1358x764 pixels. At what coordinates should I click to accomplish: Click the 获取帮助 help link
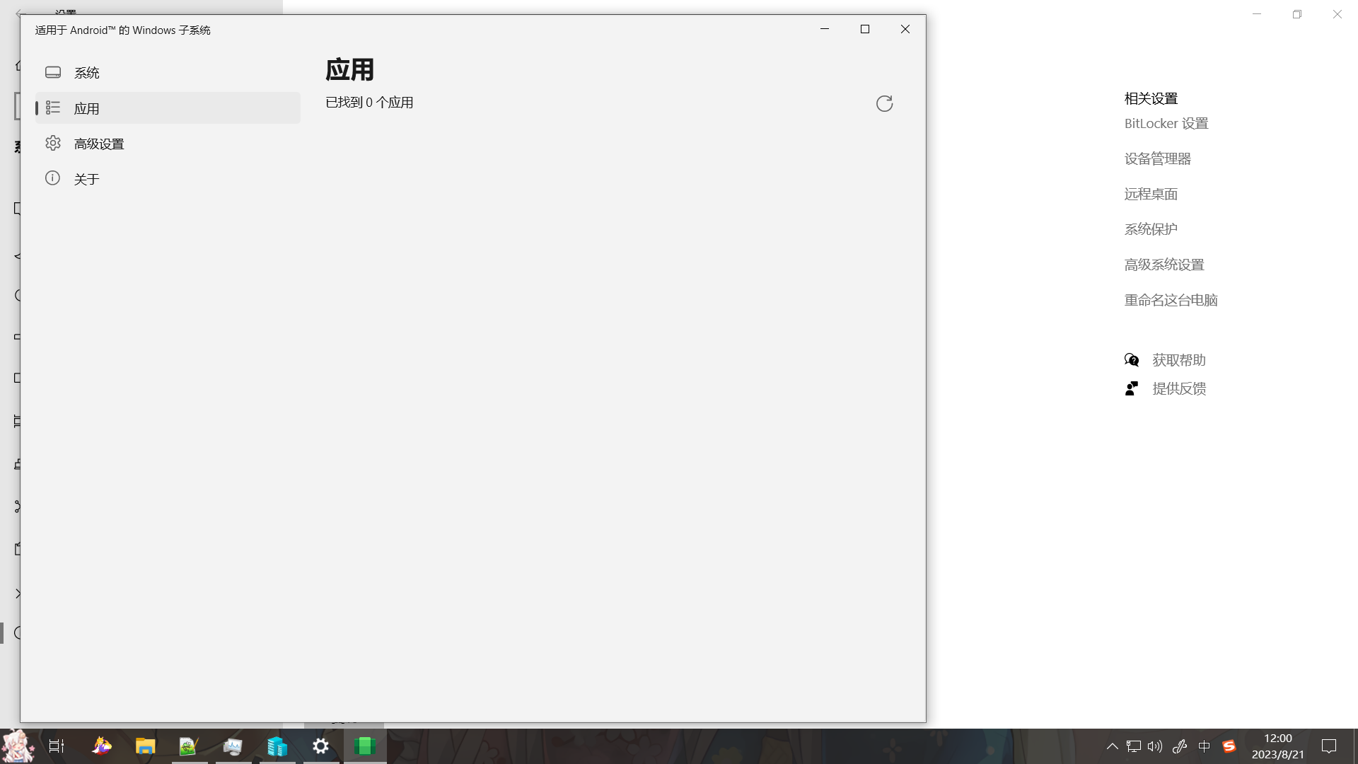point(1178,361)
